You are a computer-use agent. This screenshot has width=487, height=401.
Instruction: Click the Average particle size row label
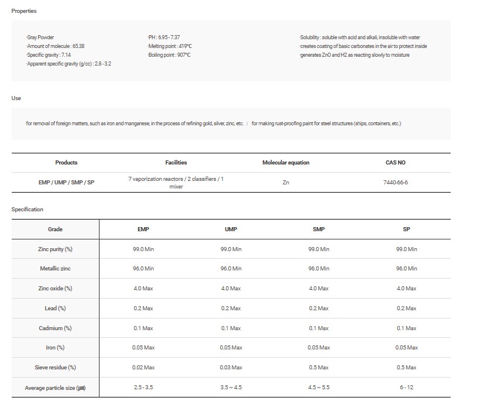55,388
